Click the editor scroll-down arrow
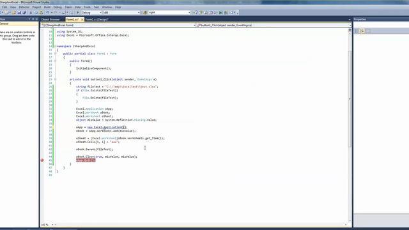 pos(350,220)
